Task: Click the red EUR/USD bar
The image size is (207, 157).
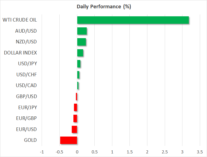Action: tap(74, 129)
